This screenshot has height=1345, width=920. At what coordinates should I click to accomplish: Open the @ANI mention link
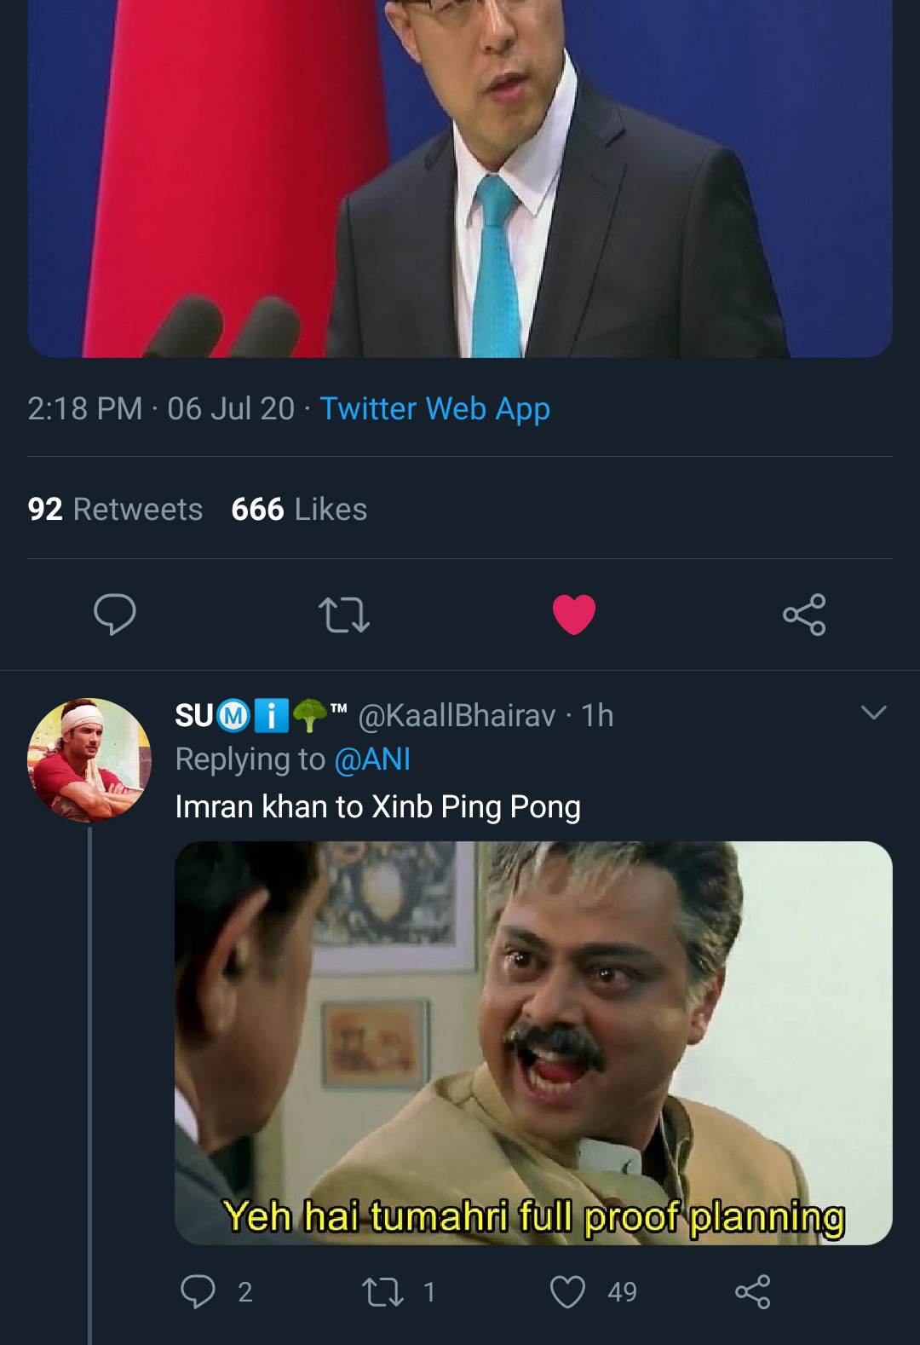[372, 759]
